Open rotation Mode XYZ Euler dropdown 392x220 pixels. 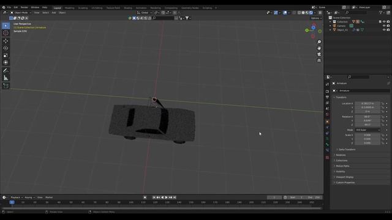point(367,130)
